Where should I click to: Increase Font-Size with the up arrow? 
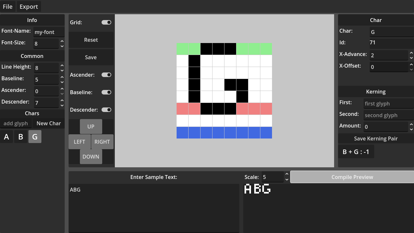coord(62,41)
